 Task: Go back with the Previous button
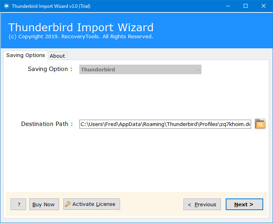202,204
